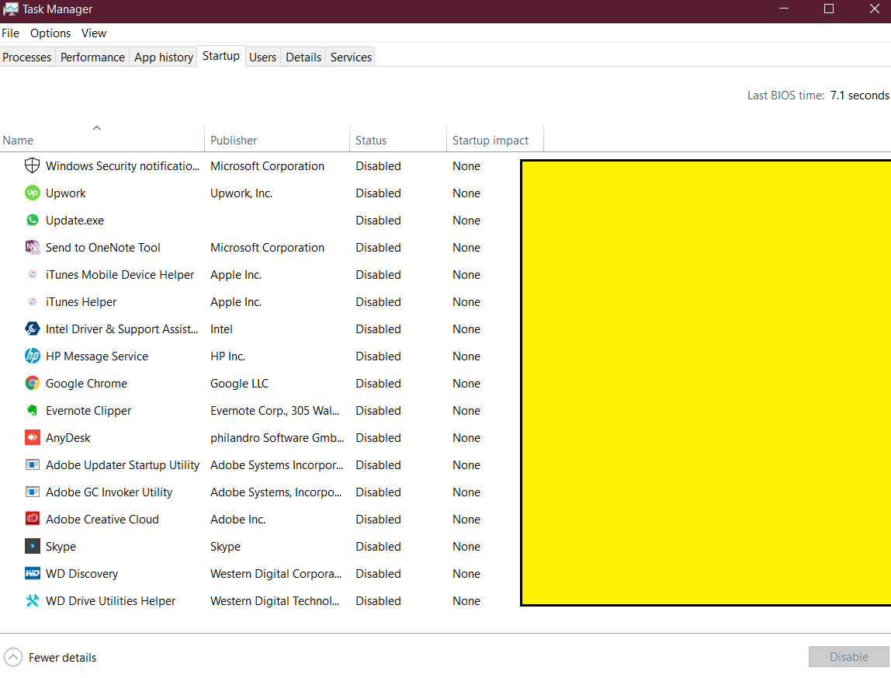891x678 pixels.
Task: Click the Adobe GC Invoker Utility icon
Action: pyautogui.click(x=33, y=492)
